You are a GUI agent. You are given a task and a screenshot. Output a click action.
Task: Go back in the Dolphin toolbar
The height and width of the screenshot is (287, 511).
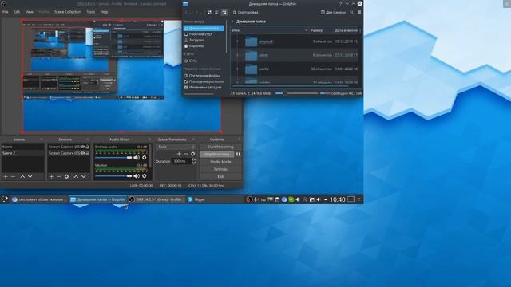187,13
